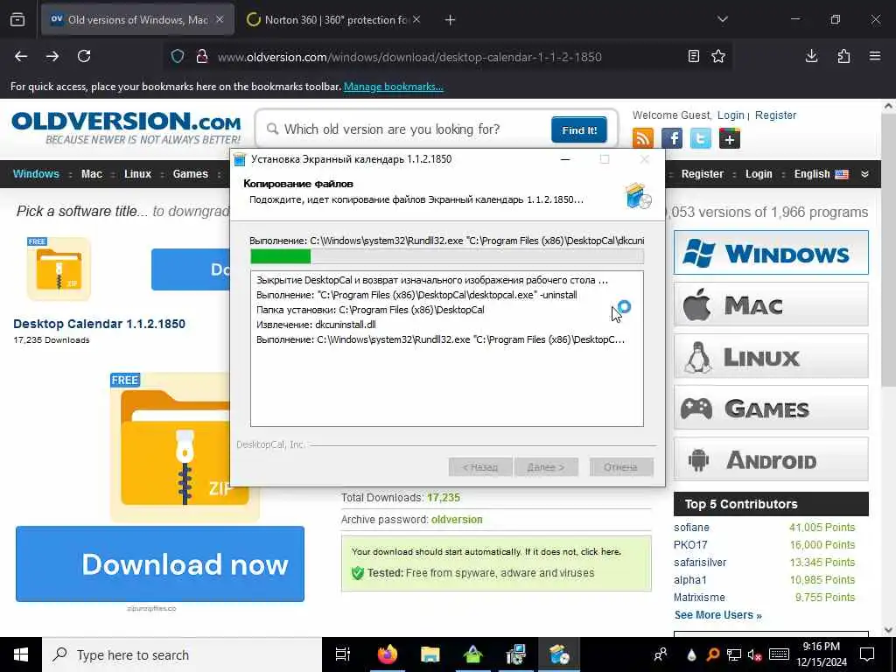The width and height of the screenshot is (896, 672).
Task: Click the Manage bookmarks link
Action: pos(393,87)
